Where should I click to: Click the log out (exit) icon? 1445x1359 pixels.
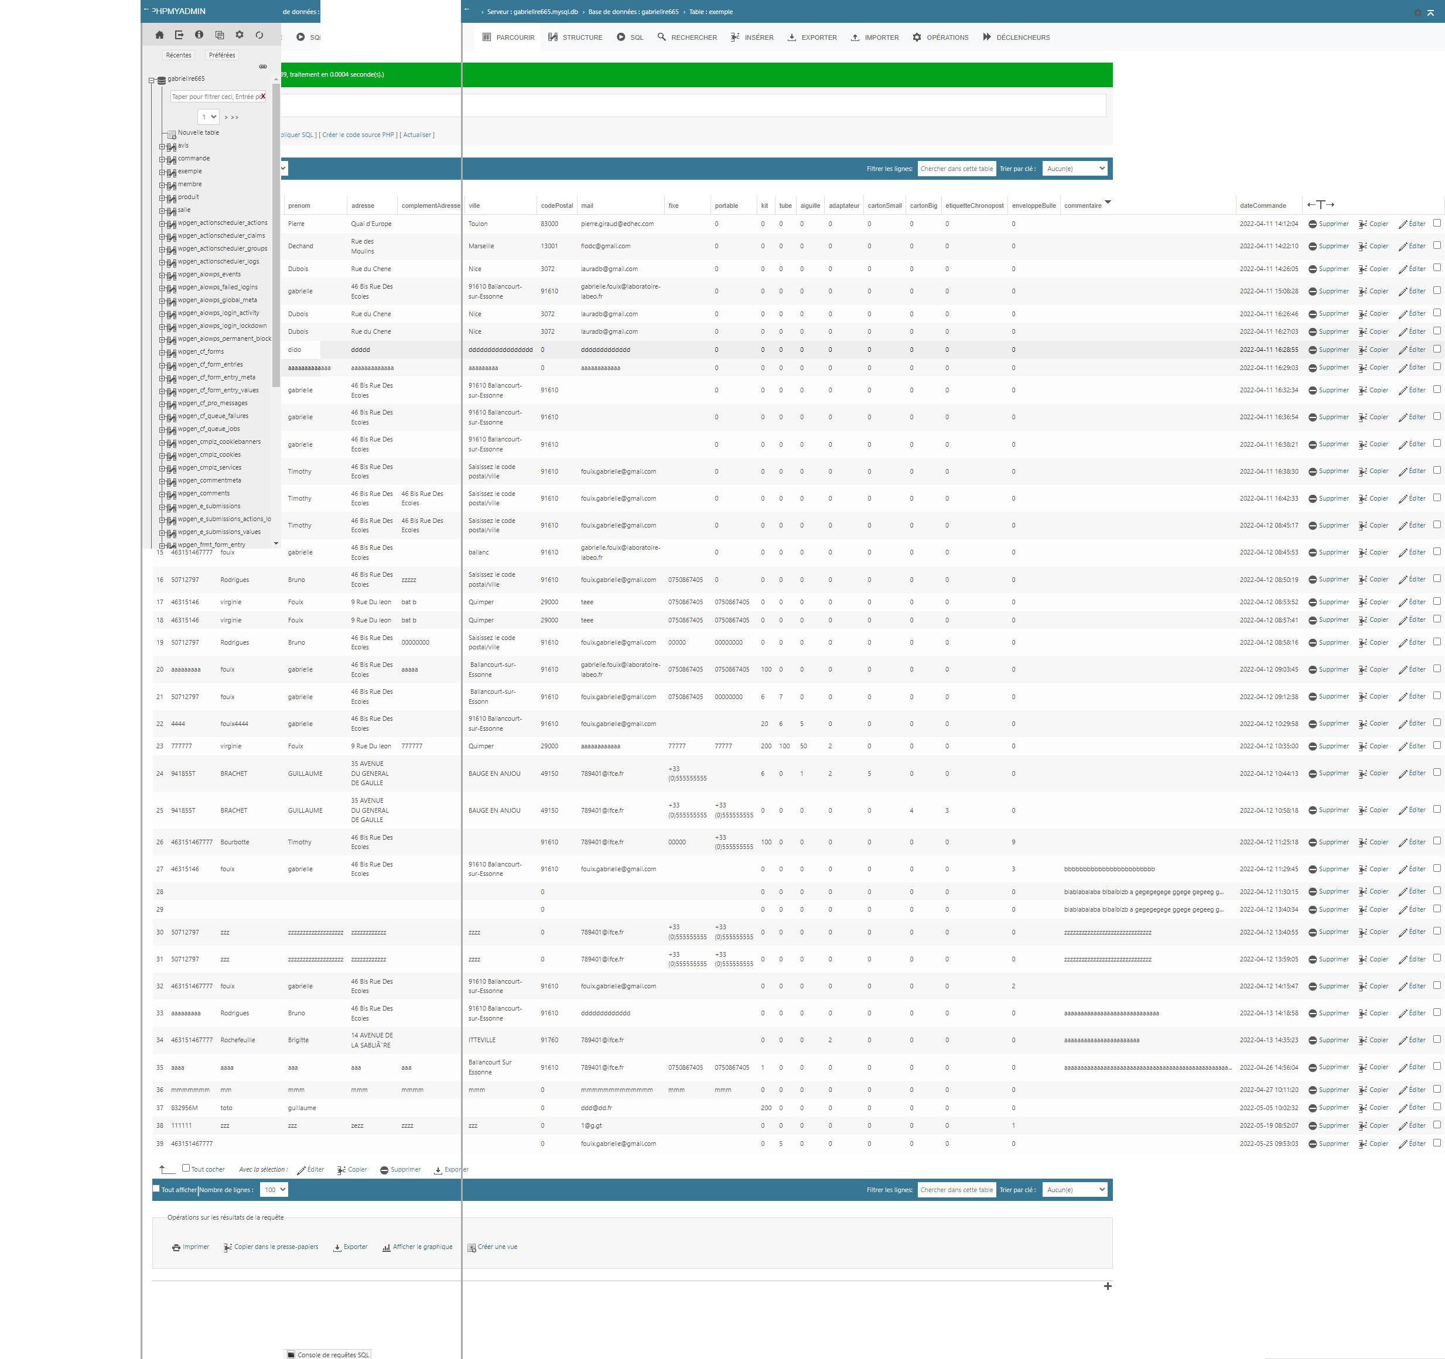coord(180,35)
